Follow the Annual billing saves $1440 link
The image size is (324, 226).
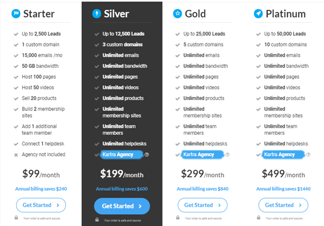tap(283, 189)
